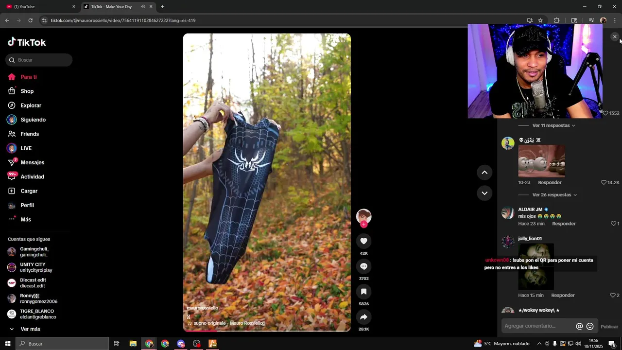Bookmark this page with star icon

coord(540,20)
